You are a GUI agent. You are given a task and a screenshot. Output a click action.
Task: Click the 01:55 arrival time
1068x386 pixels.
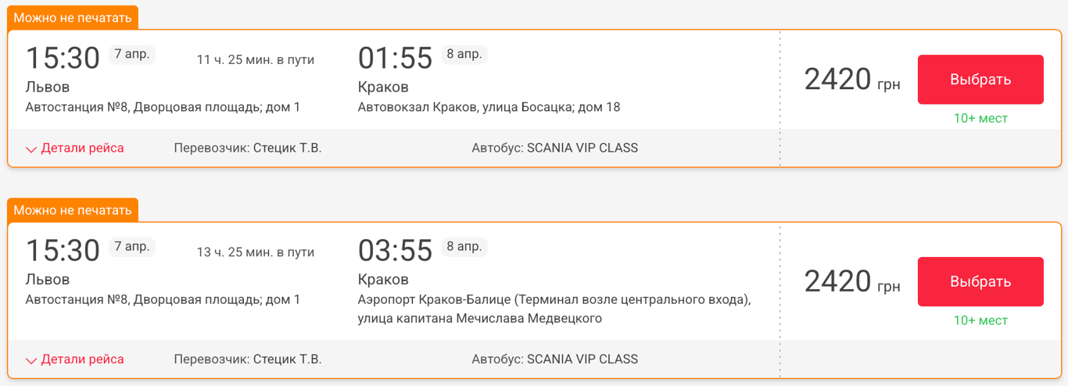pyautogui.click(x=395, y=59)
